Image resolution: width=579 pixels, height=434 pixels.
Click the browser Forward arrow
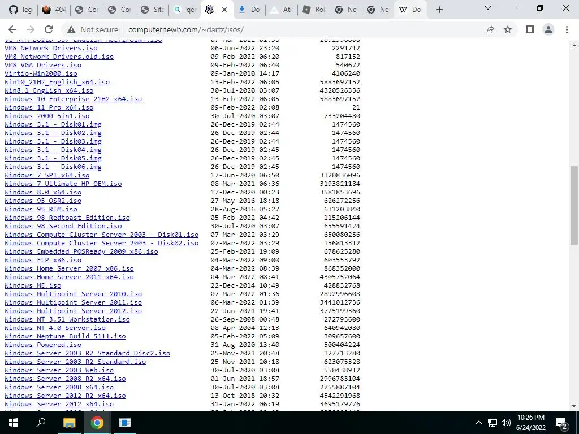[31, 29]
